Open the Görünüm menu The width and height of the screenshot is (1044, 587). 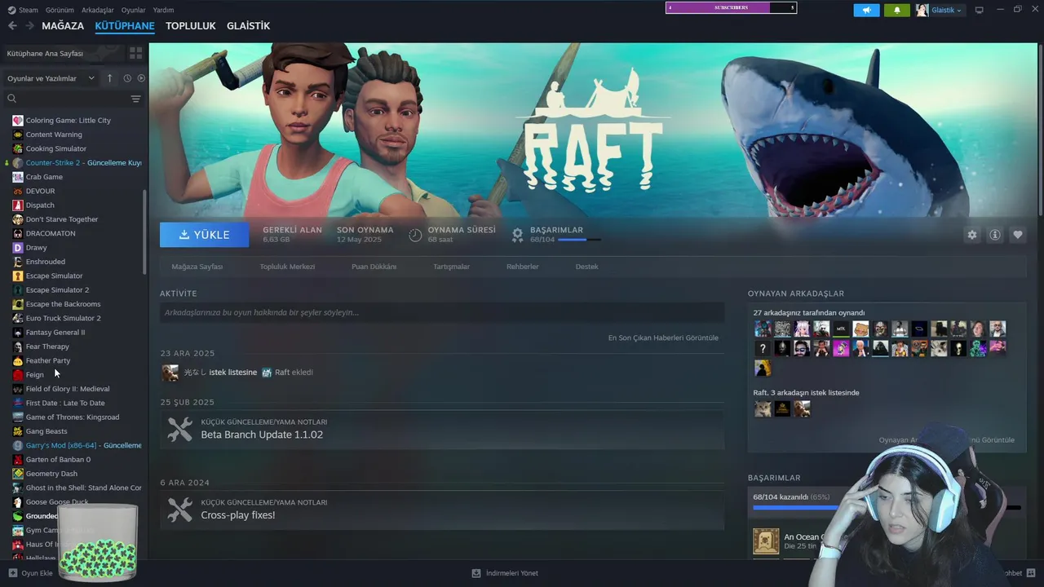tap(60, 10)
